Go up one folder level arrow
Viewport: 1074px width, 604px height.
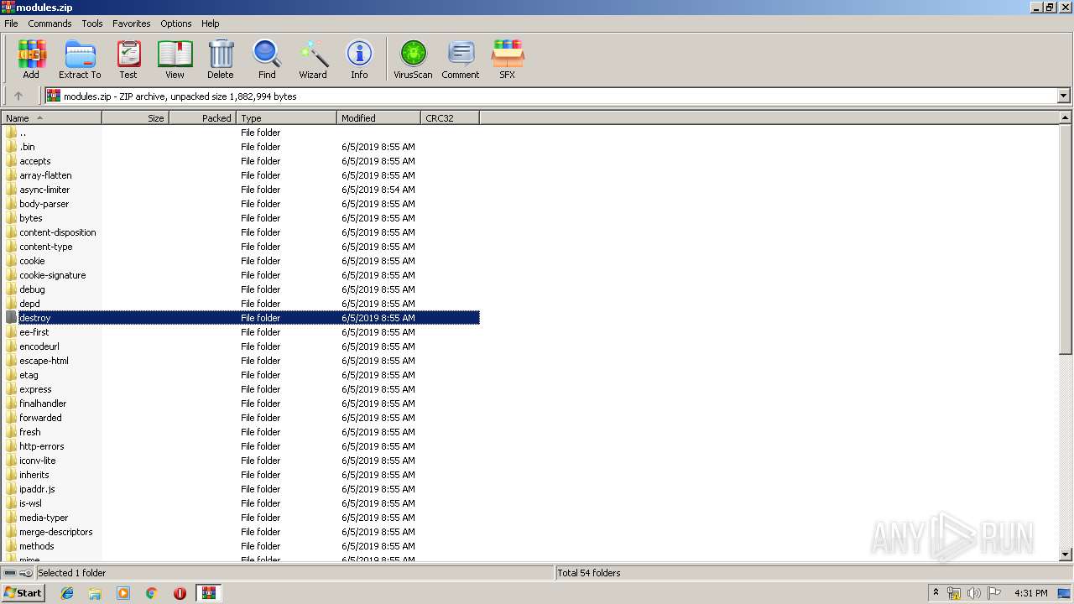[18, 96]
